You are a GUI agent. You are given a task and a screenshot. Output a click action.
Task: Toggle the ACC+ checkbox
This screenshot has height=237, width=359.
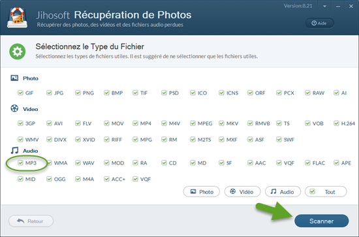(106, 179)
